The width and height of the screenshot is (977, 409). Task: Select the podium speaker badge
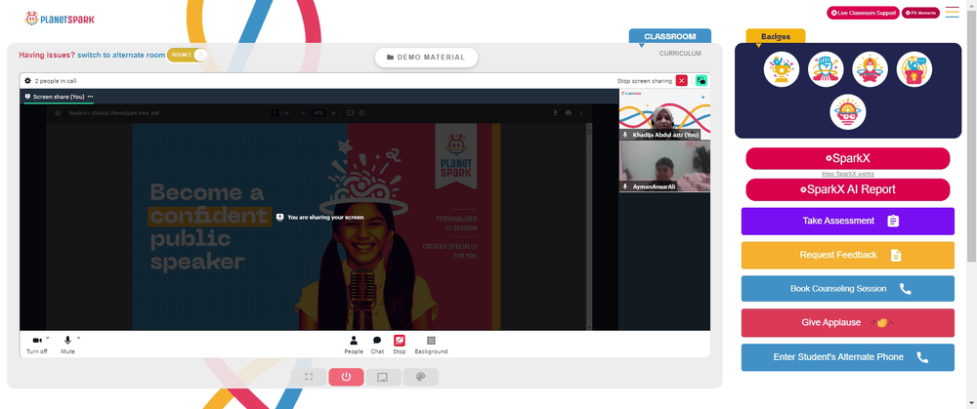[x=914, y=69]
